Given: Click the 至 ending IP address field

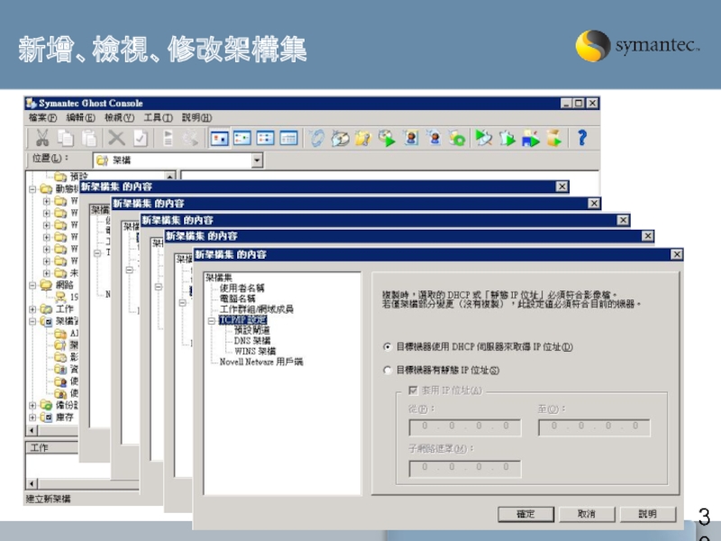Looking at the screenshot, I should click(x=594, y=426).
